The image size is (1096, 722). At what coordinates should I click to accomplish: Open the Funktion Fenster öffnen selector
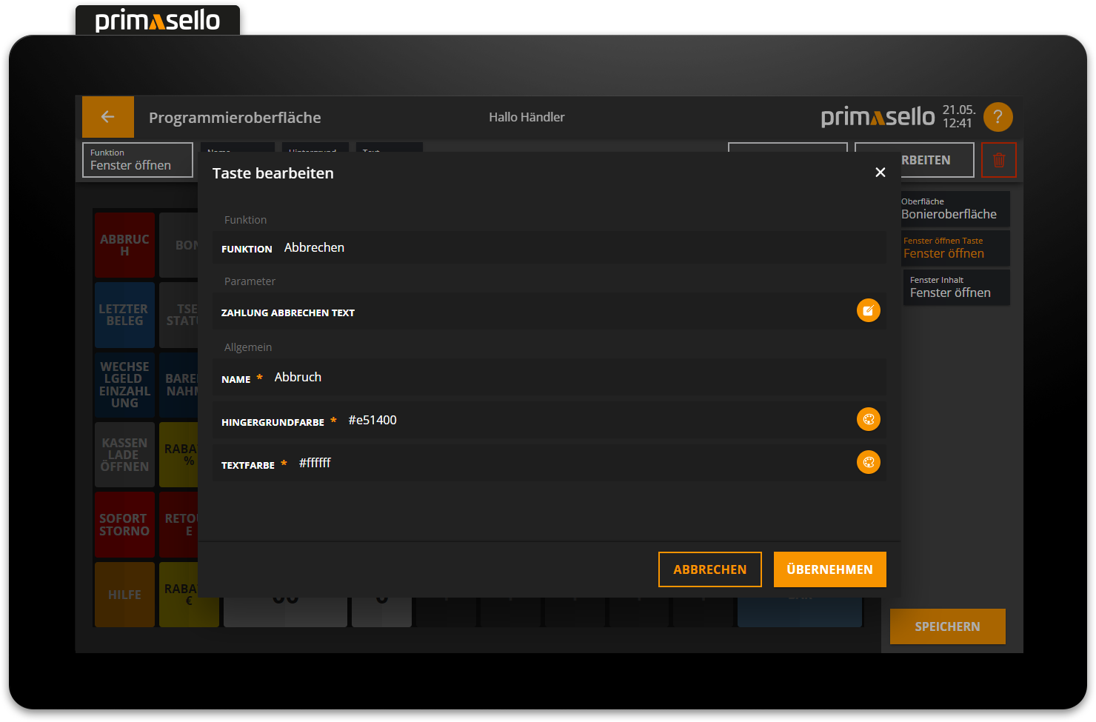137,159
